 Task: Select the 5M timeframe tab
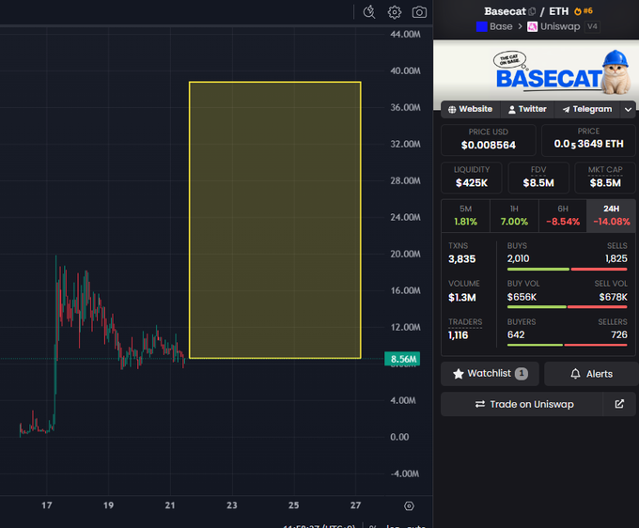click(465, 215)
